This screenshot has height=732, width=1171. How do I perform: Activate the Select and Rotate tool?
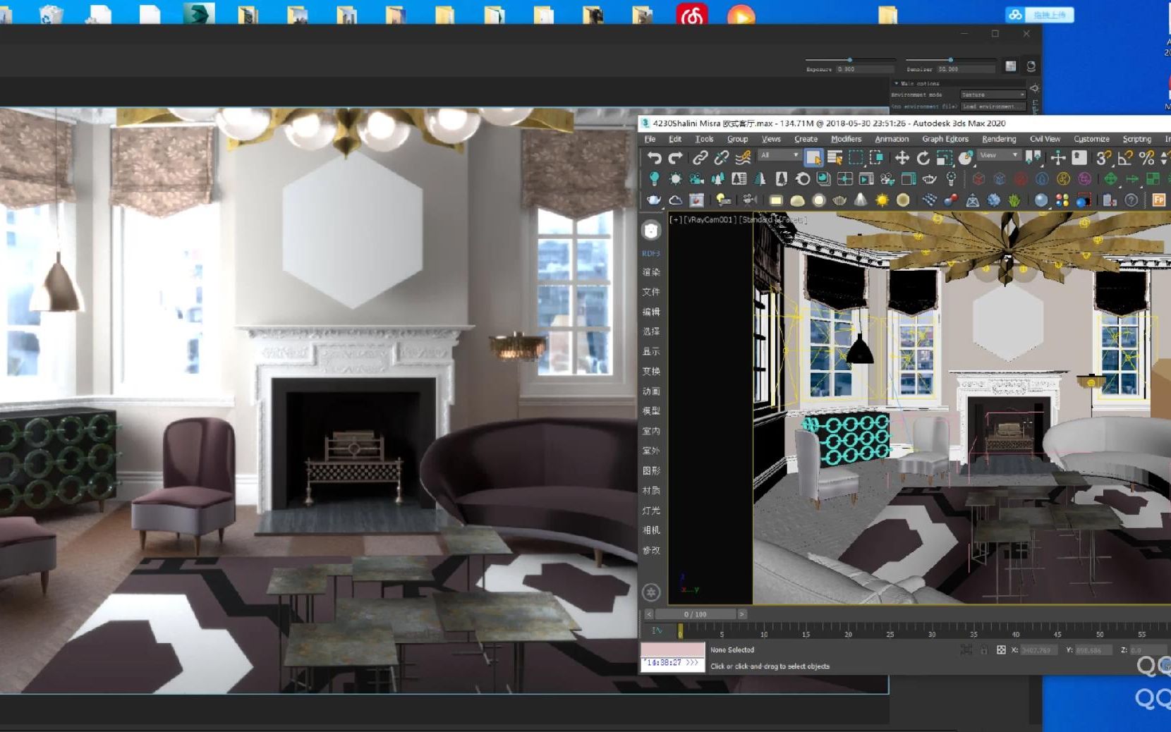[x=924, y=157]
